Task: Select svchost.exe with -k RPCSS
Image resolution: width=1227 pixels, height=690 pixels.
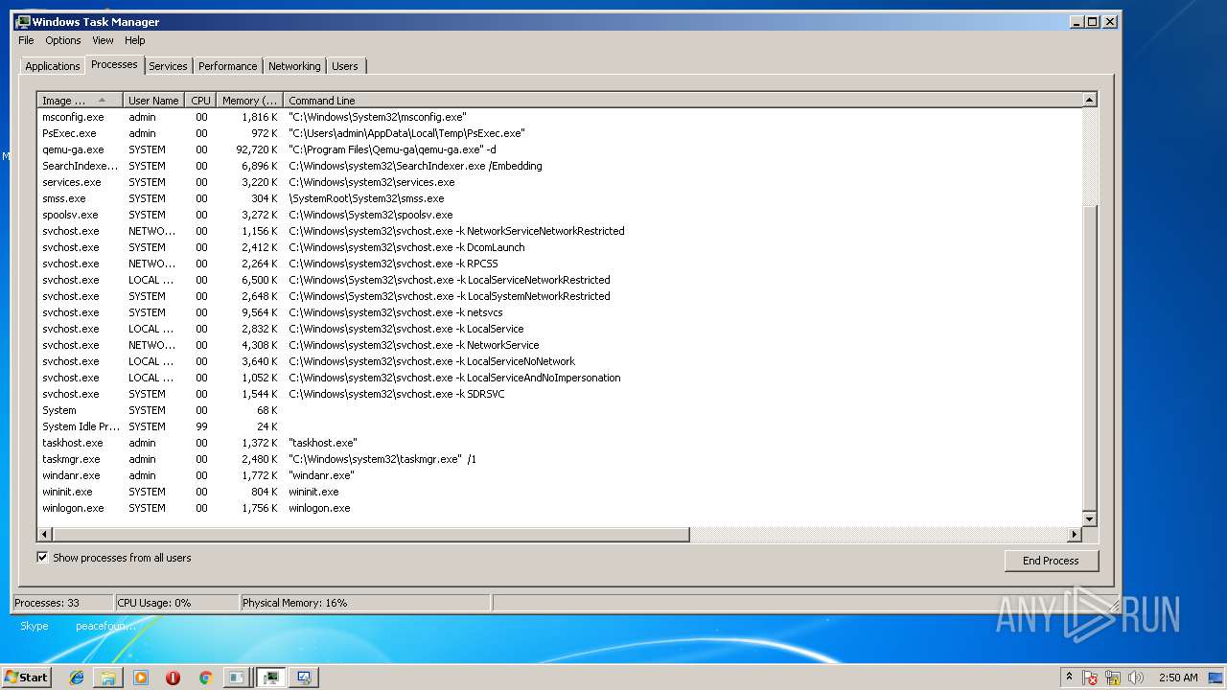Action: [x=559, y=264]
